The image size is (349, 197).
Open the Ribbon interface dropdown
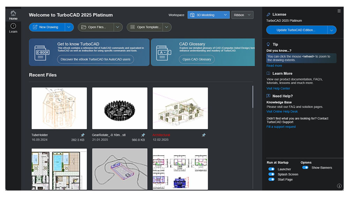pyautogui.click(x=242, y=15)
